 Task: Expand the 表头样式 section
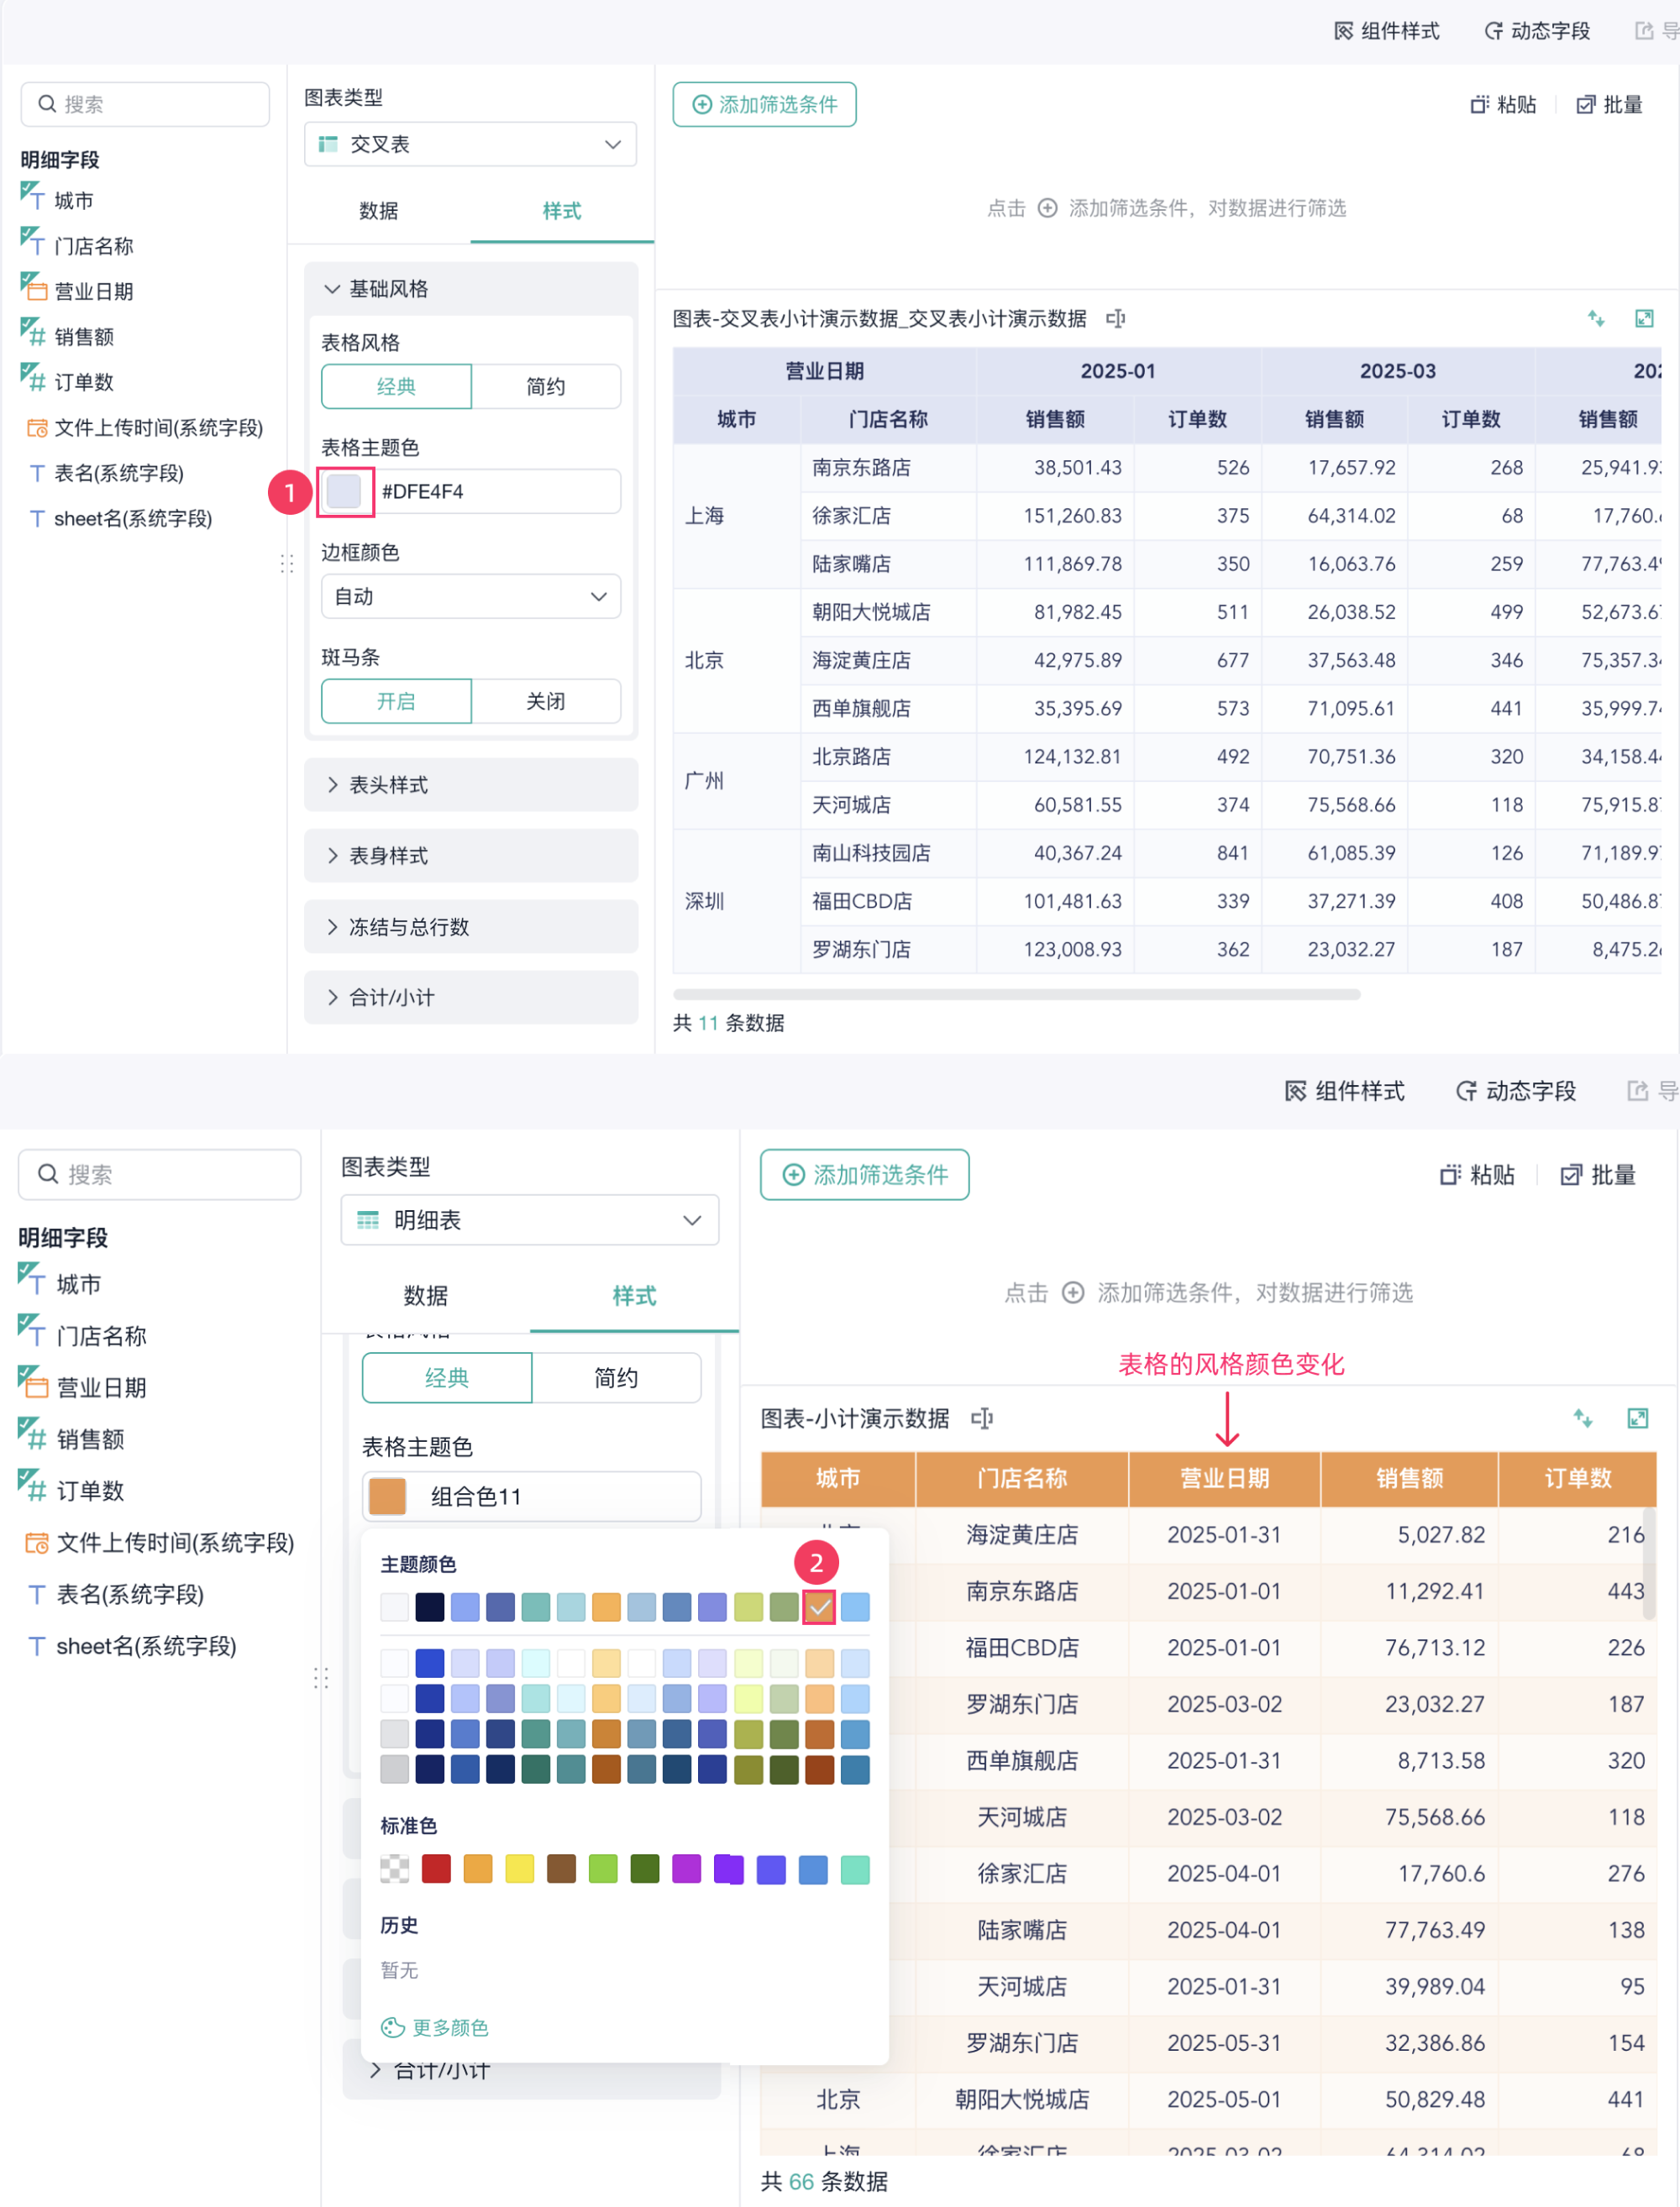(x=471, y=786)
